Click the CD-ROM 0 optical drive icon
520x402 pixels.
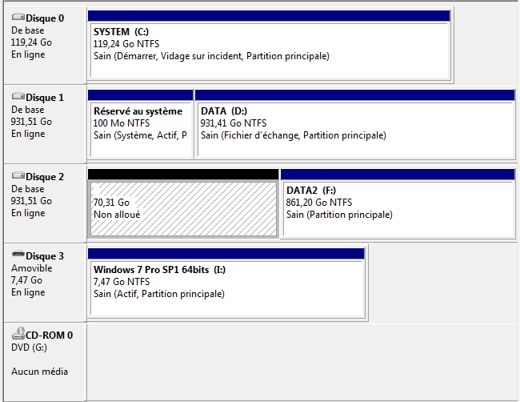coord(18,333)
